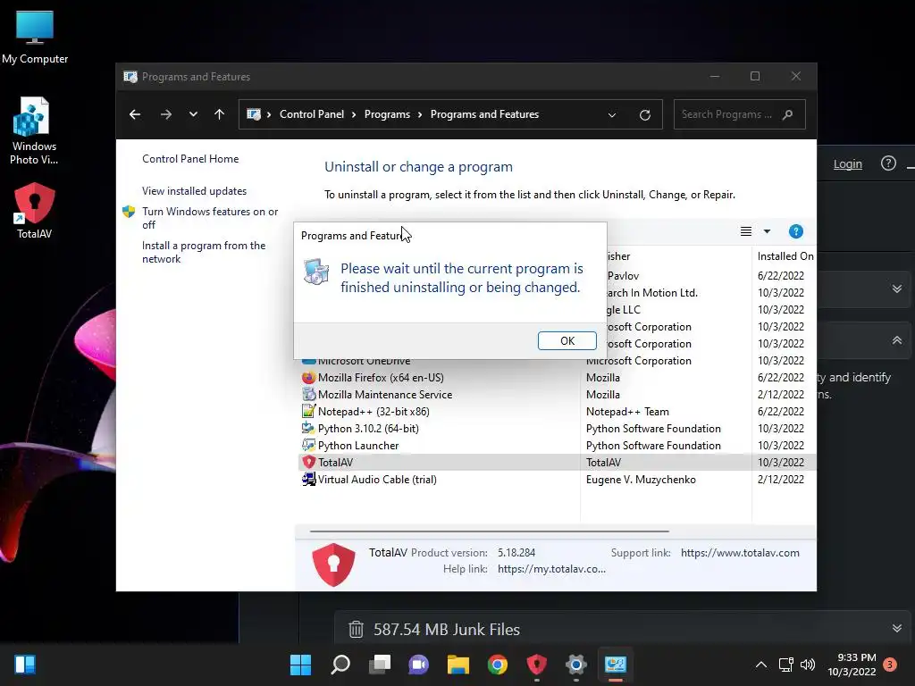
Task: Click Mozilla Maintenance Service icon
Action: [x=308, y=394]
